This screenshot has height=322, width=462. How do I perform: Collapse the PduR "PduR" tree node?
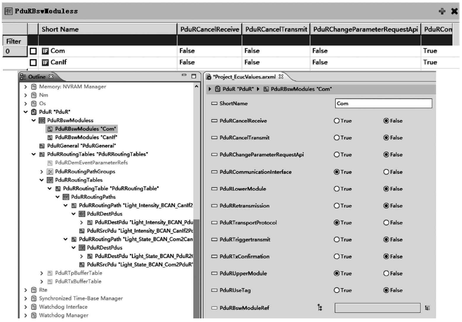coord(26,112)
